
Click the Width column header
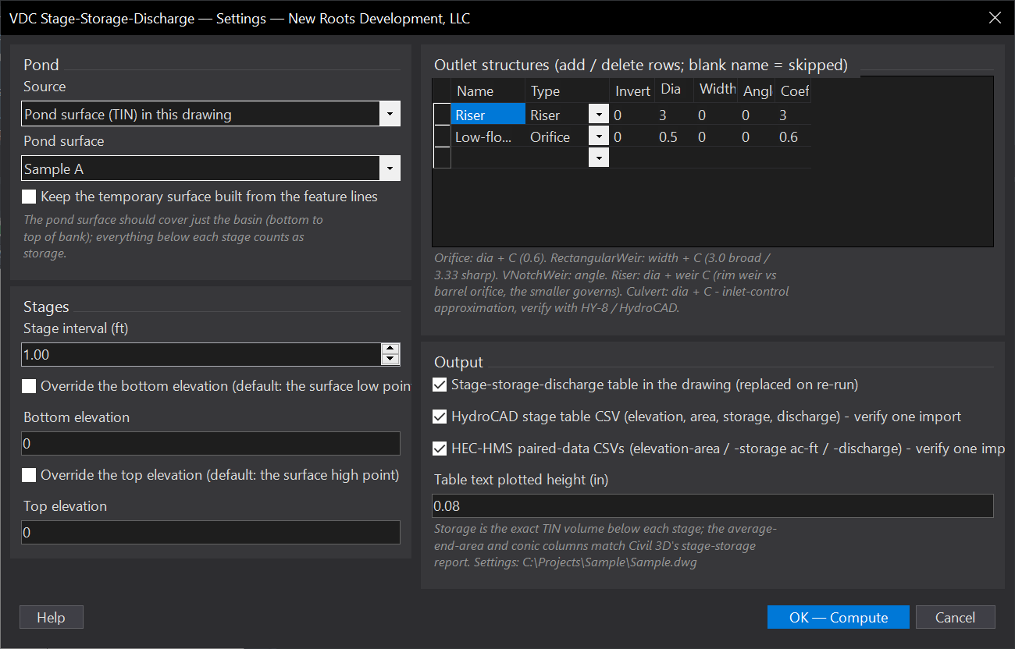[717, 90]
